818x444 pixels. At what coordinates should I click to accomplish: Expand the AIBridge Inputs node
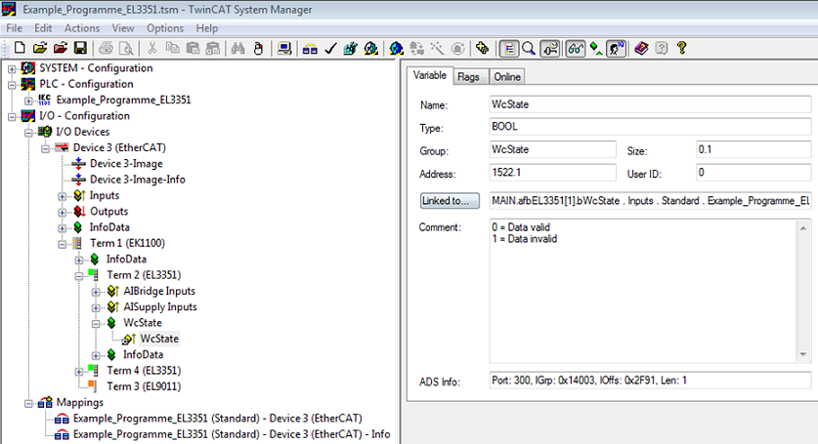96,292
